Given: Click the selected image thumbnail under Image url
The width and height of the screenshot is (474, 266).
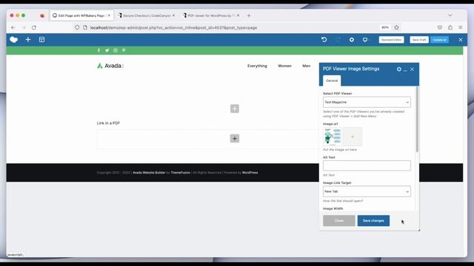Looking at the screenshot, I should pyautogui.click(x=333, y=137).
